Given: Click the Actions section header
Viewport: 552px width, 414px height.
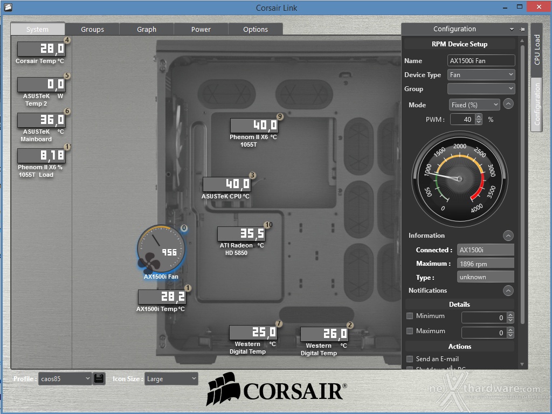Looking at the screenshot, I should [x=459, y=347].
